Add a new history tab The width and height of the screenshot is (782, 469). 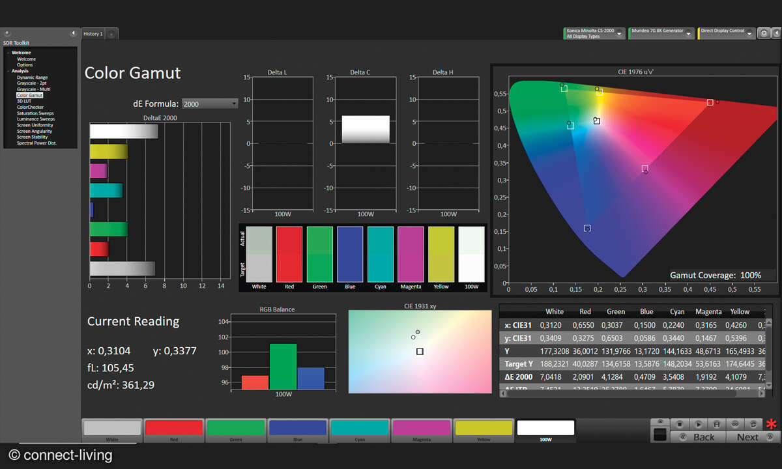pos(111,34)
